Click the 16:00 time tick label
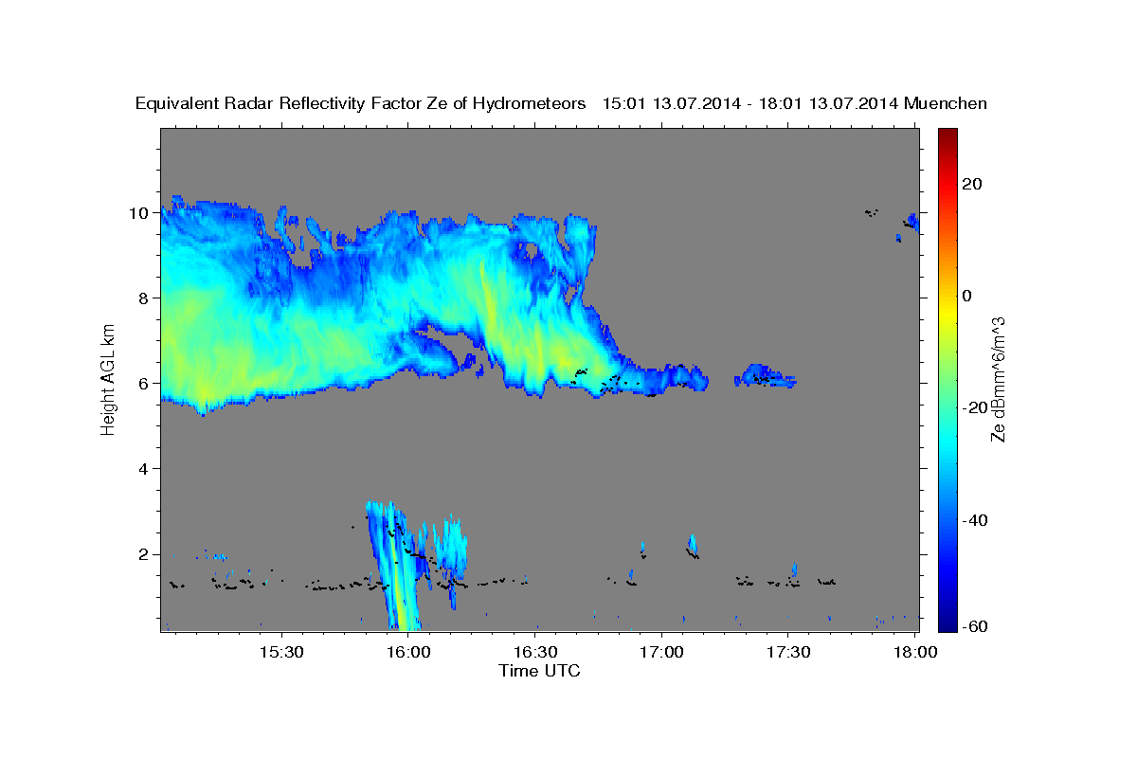This screenshot has height=758, width=1137. point(408,653)
